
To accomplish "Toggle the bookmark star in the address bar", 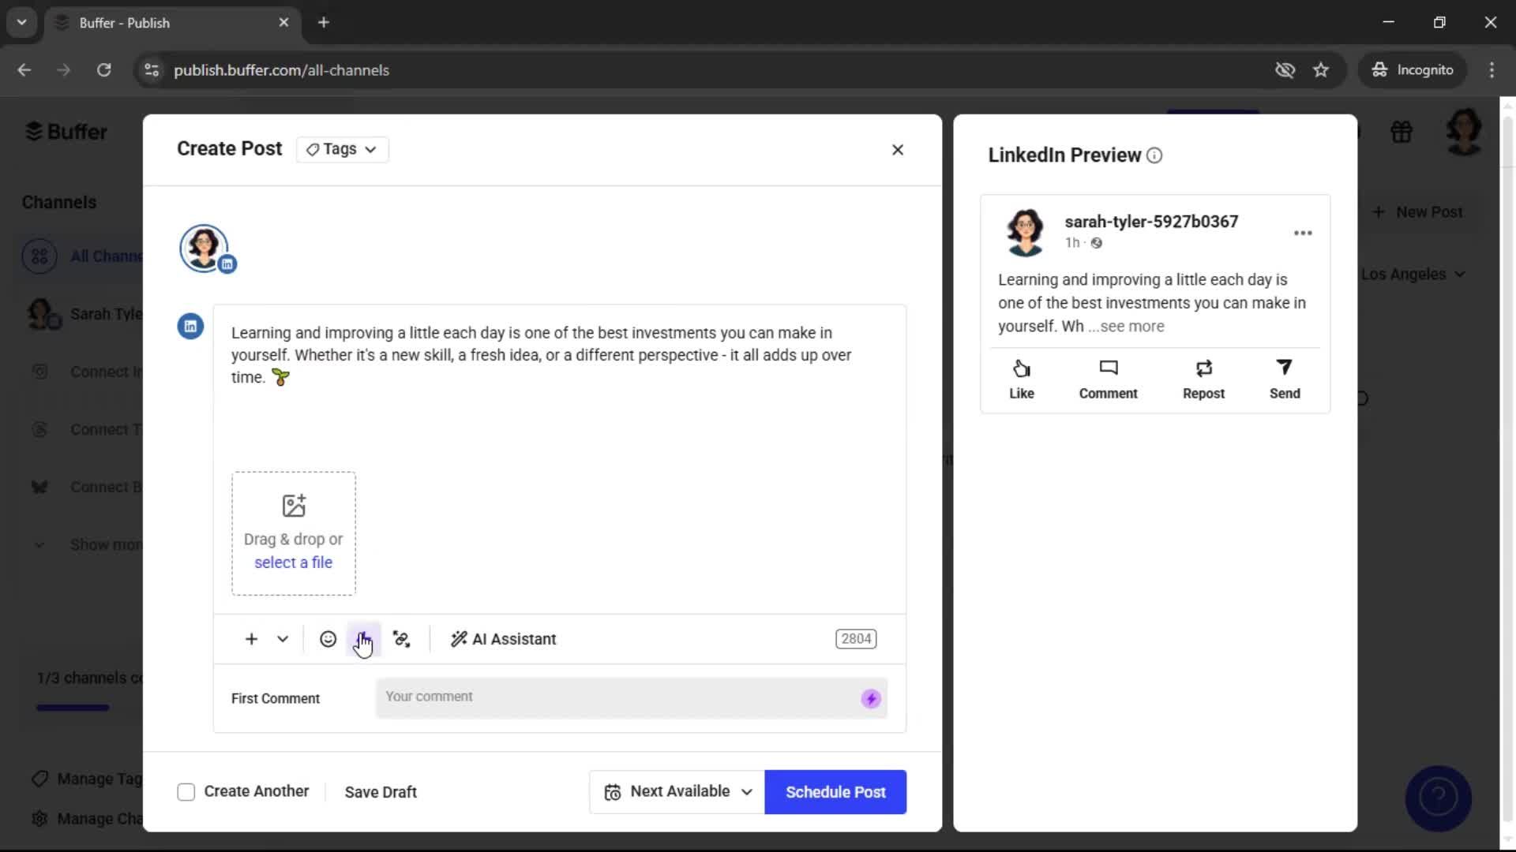I will [1321, 70].
